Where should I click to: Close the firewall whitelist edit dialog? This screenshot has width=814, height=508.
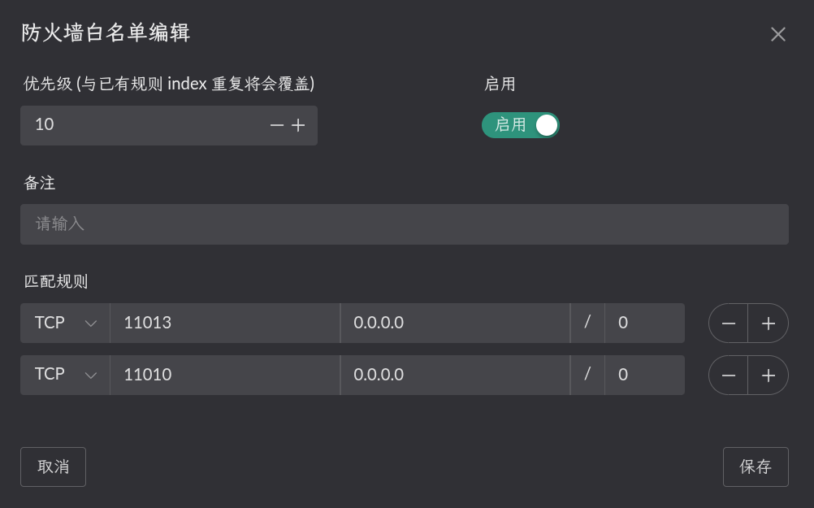778,34
